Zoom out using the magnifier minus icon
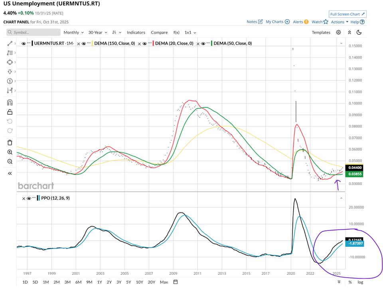The height and width of the screenshot is (288, 383). (x=10, y=161)
